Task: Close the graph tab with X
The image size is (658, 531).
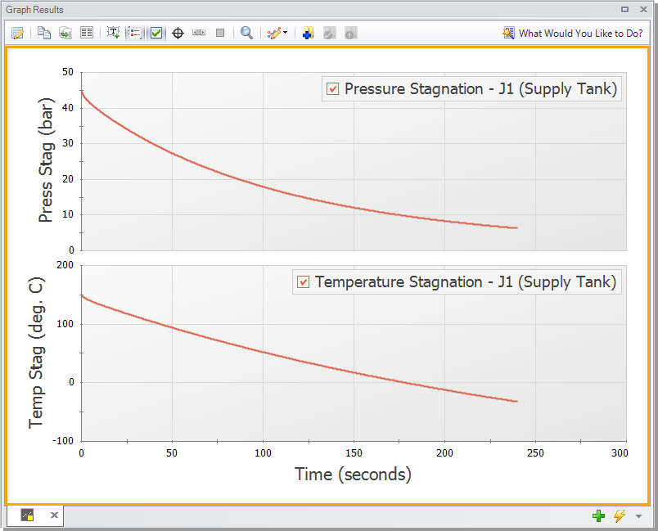Action: (x=54, y=515)
